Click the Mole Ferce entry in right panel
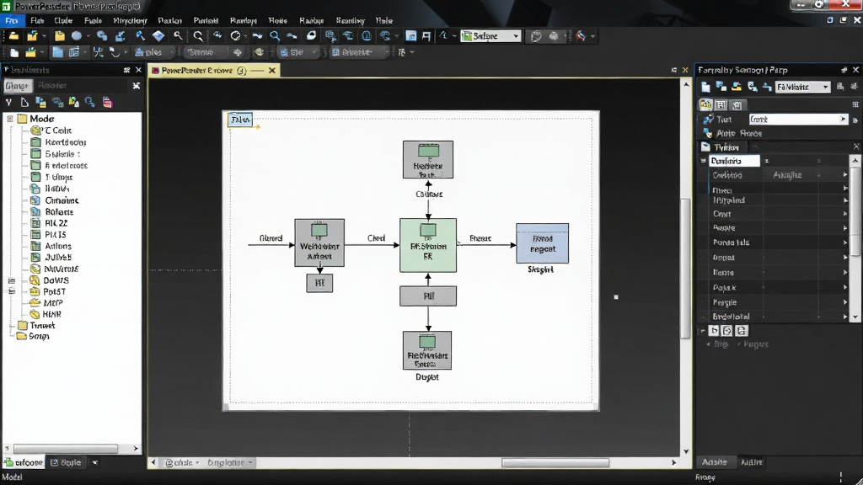863x485 pixels. coord(739,134)
